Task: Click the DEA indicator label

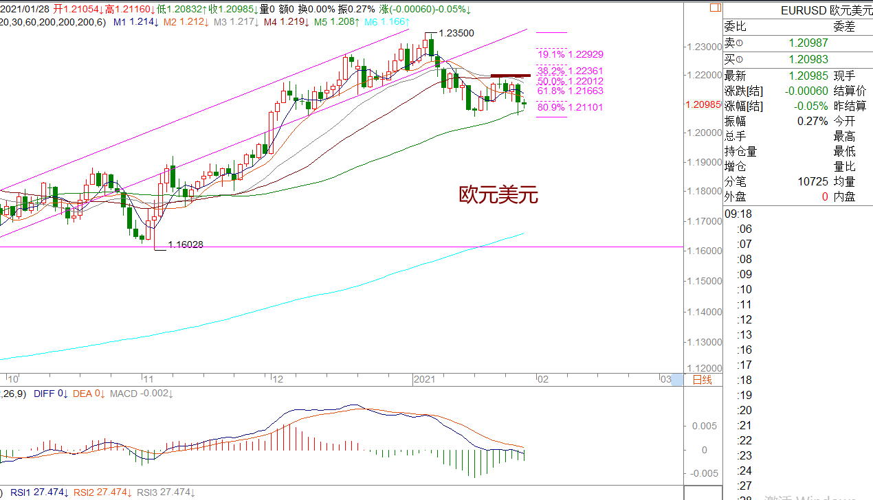Action: coord(89,394)
